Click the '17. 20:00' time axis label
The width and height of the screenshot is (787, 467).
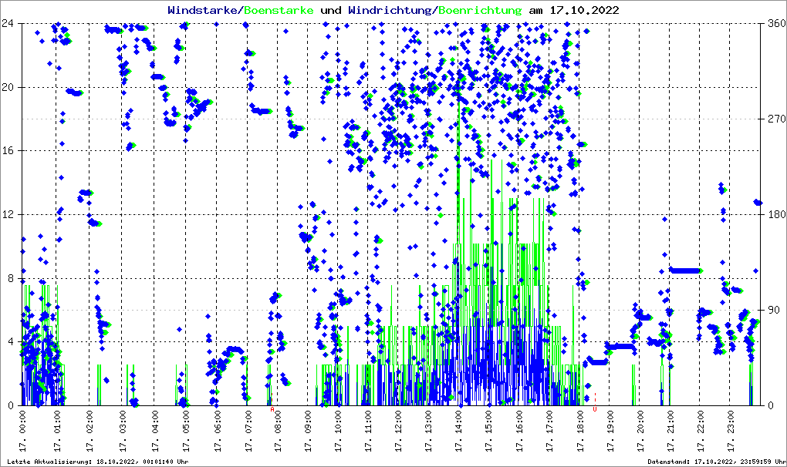640,431
